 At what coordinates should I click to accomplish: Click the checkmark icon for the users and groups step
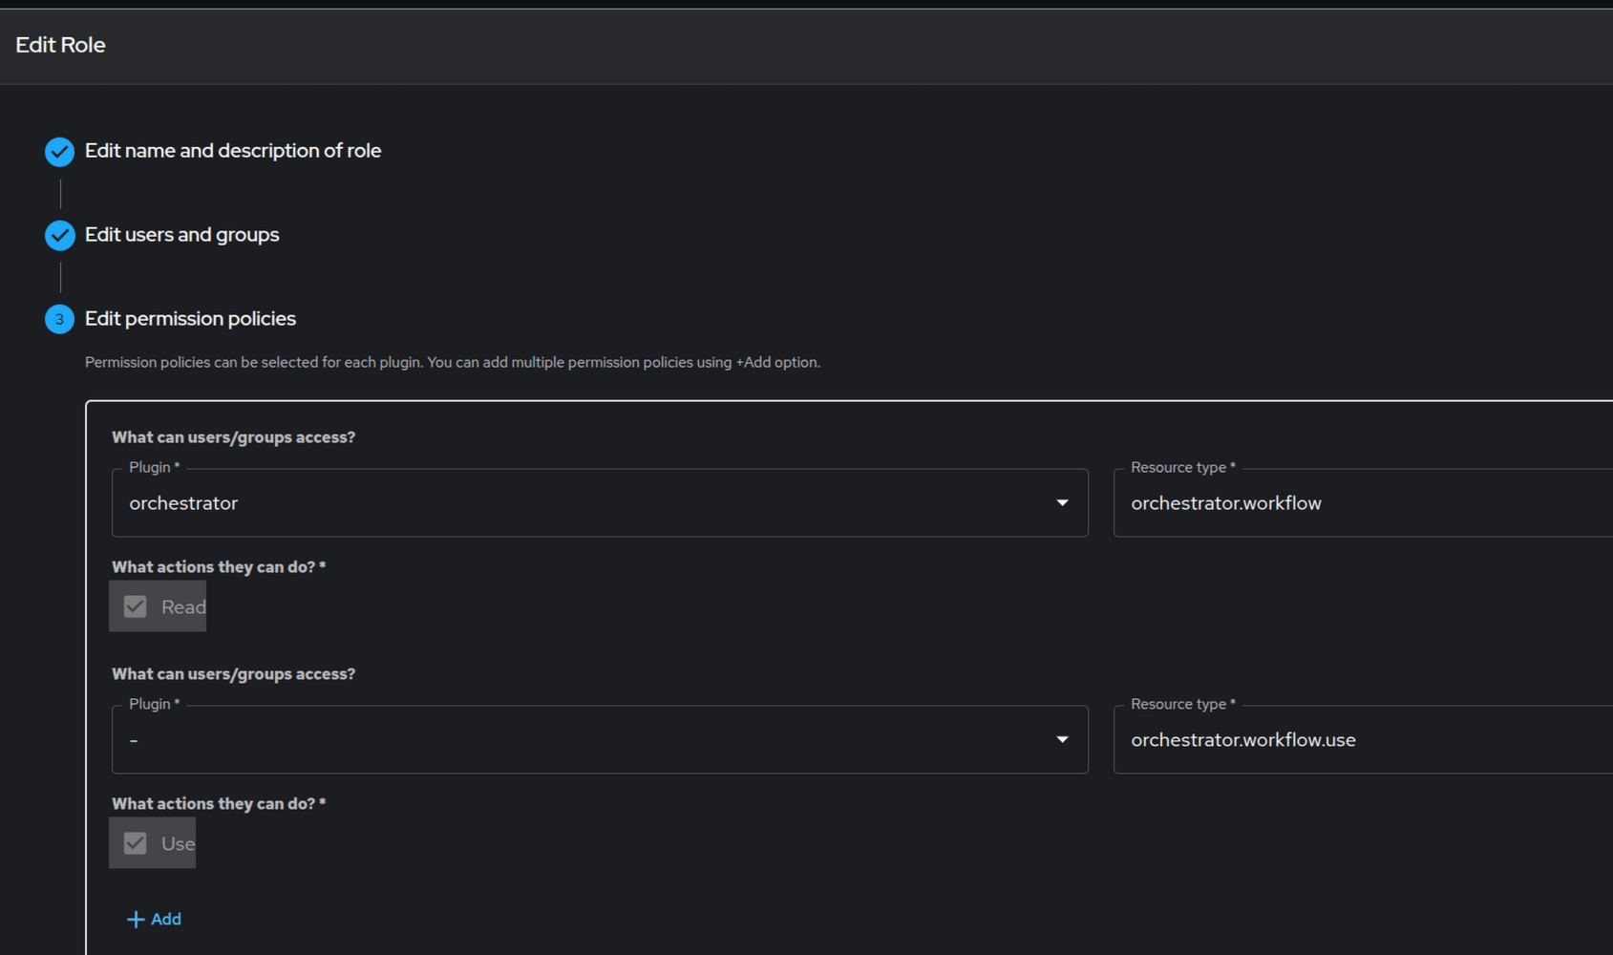pyautogui.click(x=59, y=235)
